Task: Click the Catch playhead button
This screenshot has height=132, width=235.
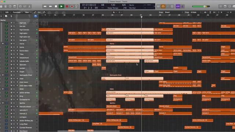Action: tap(44, 12)
